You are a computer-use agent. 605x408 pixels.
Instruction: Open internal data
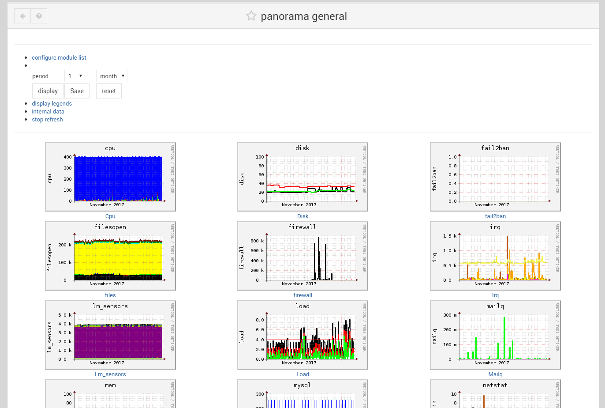[48, 111]
